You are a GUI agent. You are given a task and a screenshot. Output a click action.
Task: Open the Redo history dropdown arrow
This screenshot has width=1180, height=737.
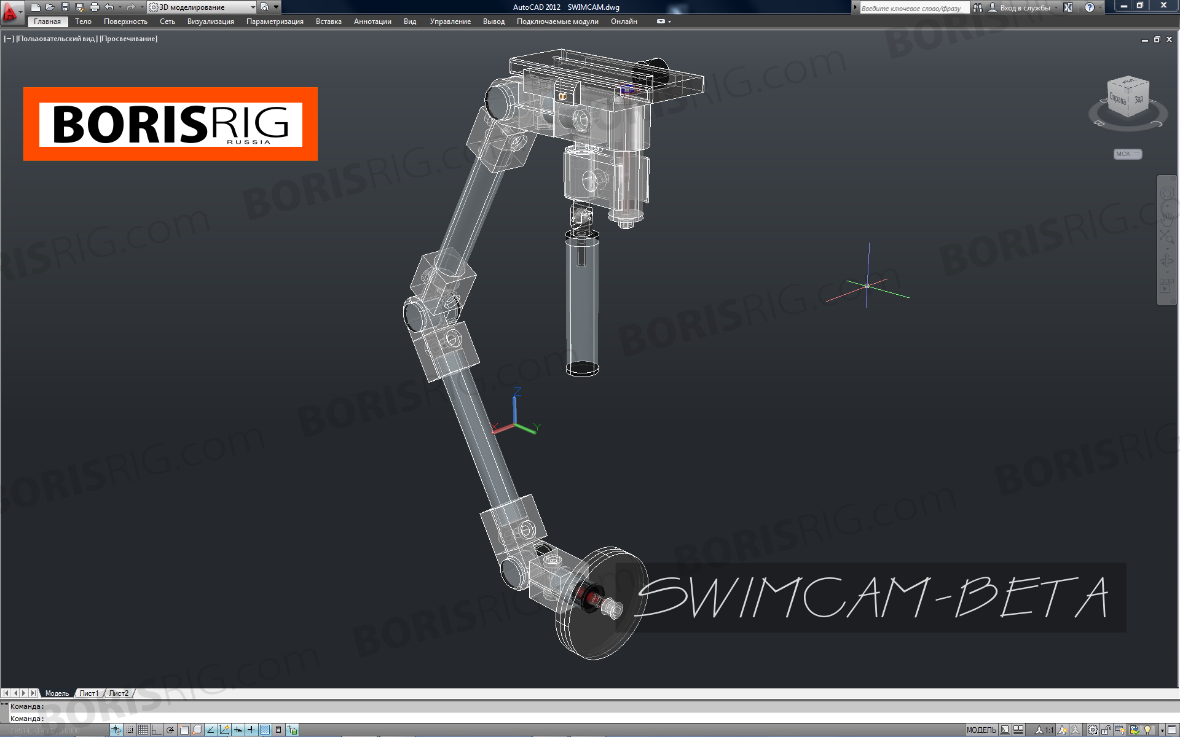[141, 7]
